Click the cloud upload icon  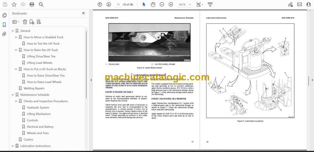[23, 5]
